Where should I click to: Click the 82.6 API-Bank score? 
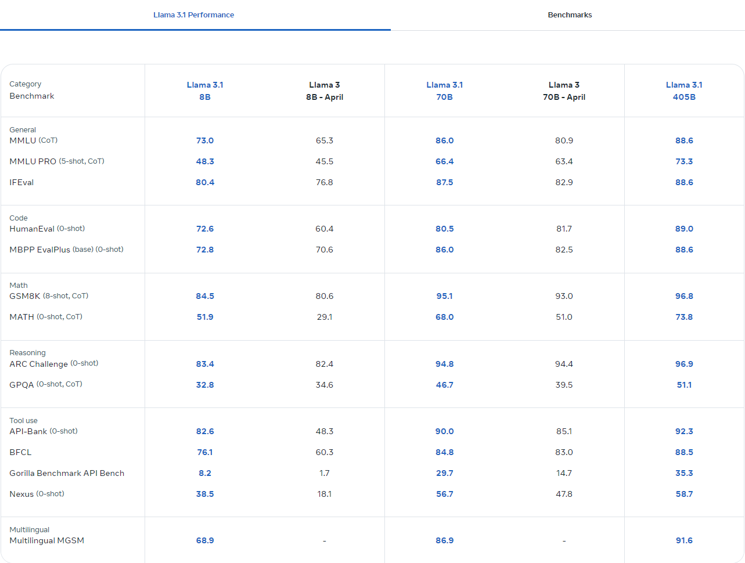[205, 431]
